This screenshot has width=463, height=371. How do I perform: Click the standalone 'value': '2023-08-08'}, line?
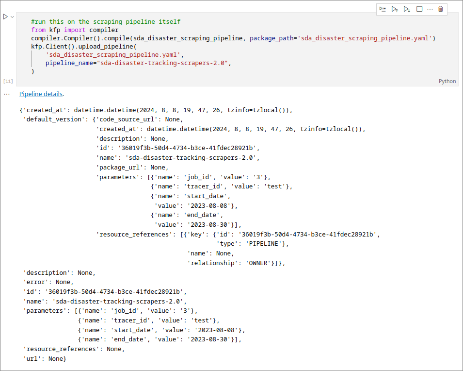coord(196,205)
